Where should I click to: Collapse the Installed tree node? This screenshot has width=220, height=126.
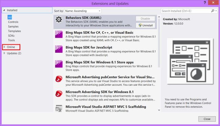tap(4, 10)
